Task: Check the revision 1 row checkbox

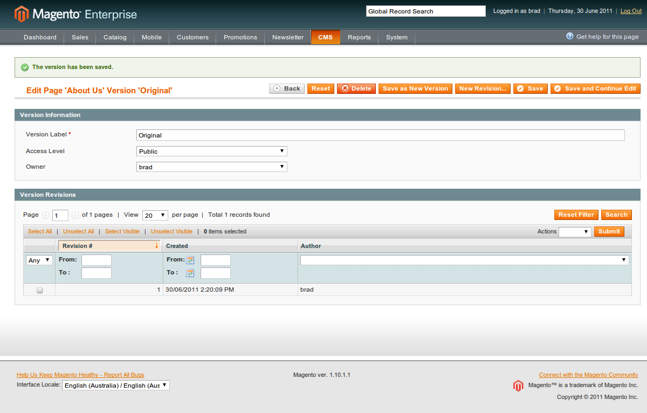Action: pos(39,290)
